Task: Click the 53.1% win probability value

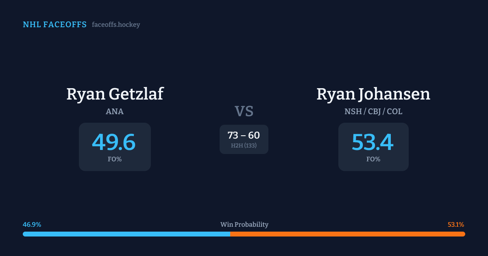Action: point(455,225)
